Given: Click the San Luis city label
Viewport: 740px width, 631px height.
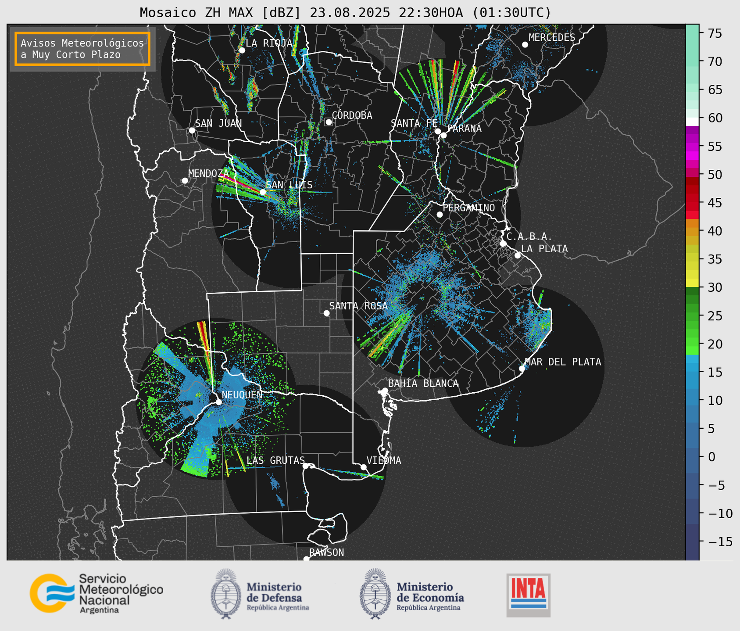Looking at the screenshot, I should 289,185.
